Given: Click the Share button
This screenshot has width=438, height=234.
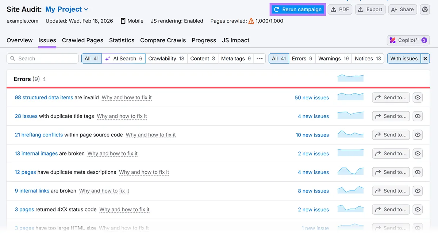Looking at the screenshot, I should [x=403, y=9].
